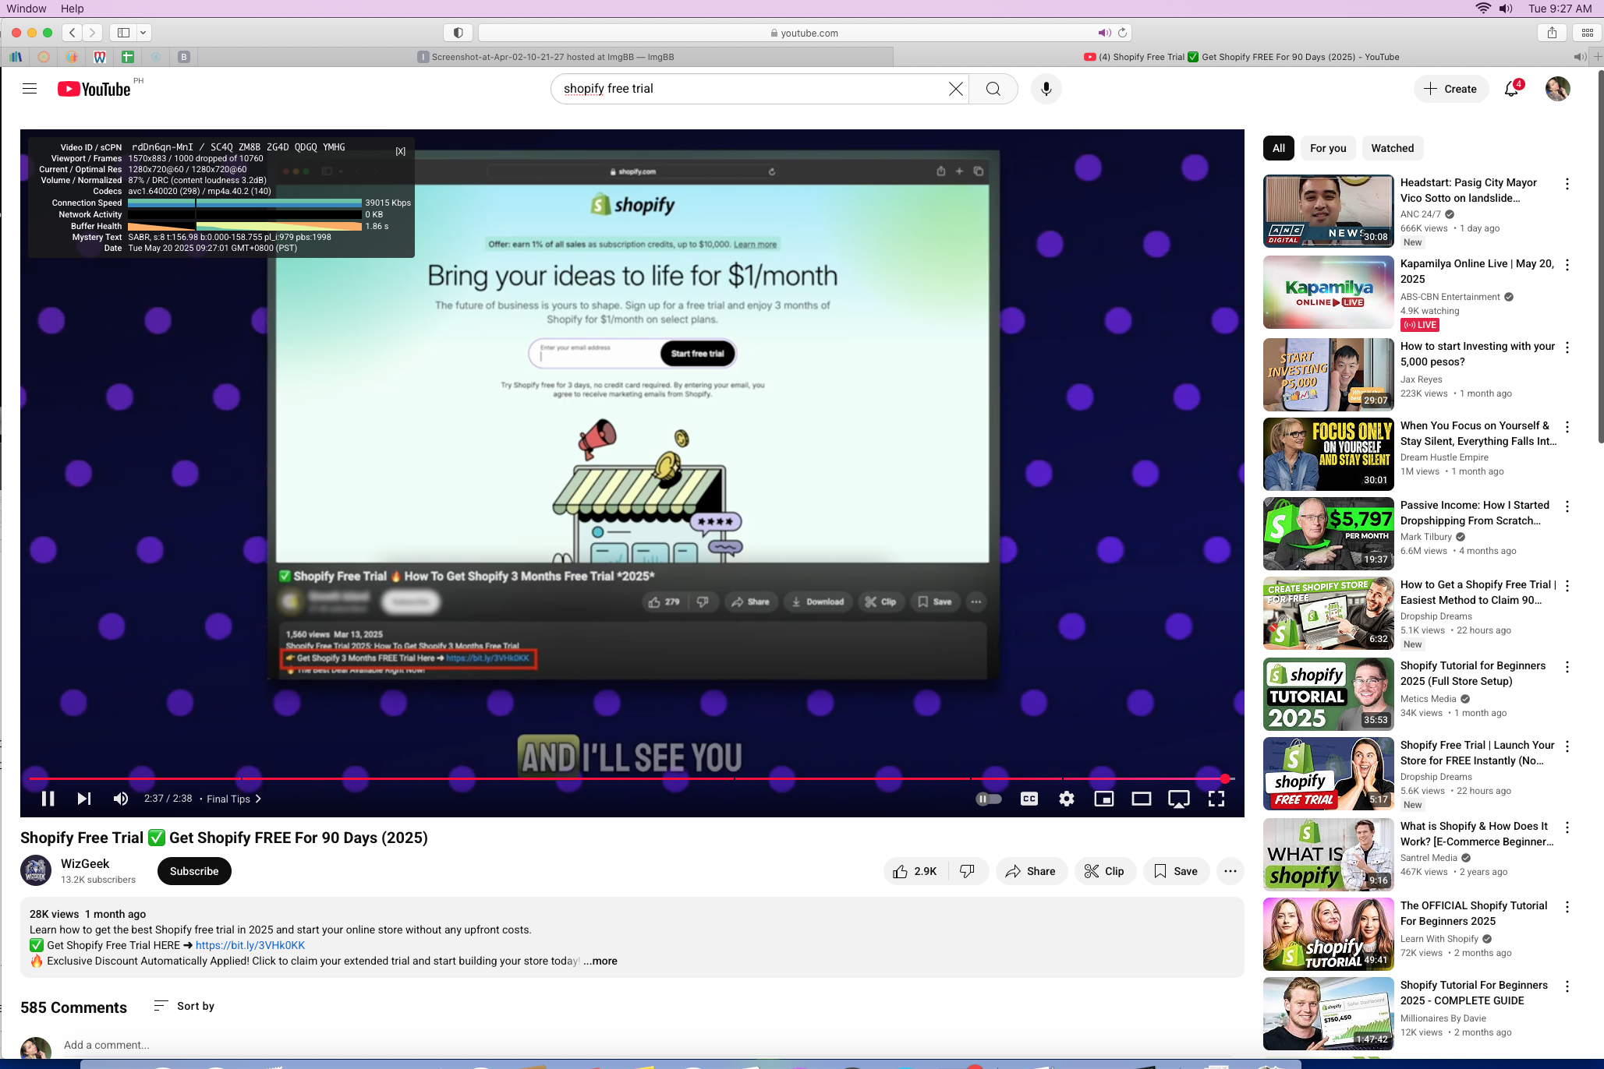Mute the YouTube tab audio
This screenshot has width=1604, height=1069.
click(x=1580, y=57)
